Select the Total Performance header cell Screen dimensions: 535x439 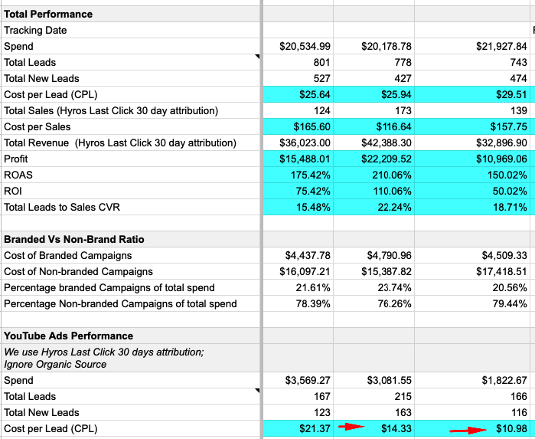[131, 14]
